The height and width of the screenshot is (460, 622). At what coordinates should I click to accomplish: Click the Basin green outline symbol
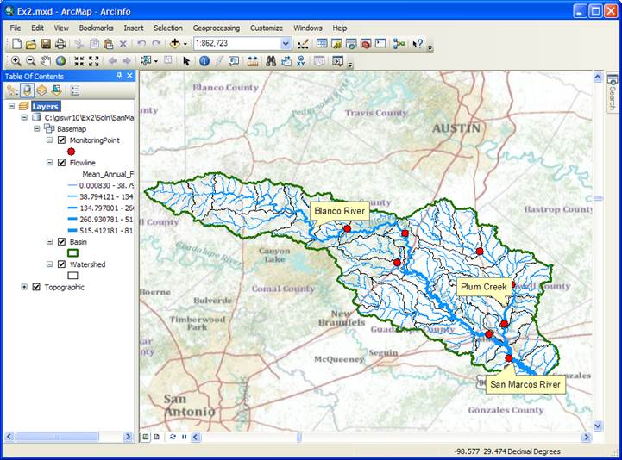[72, 253]
